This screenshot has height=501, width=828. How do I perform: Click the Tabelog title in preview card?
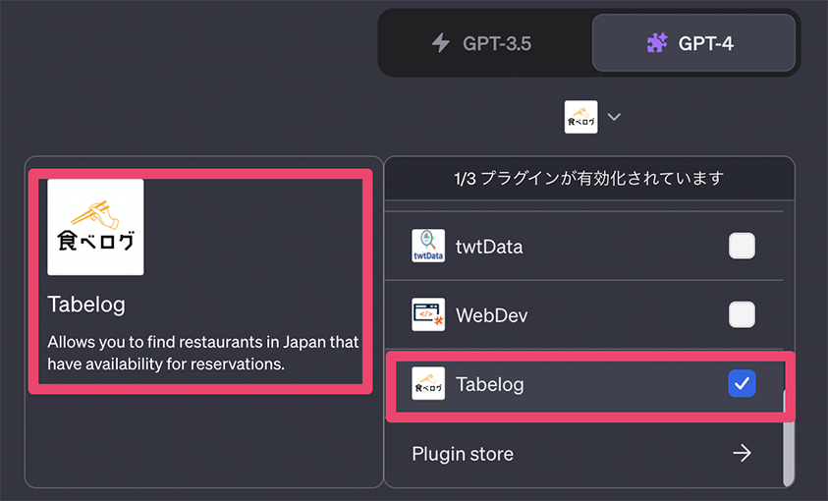coord(86,305)
